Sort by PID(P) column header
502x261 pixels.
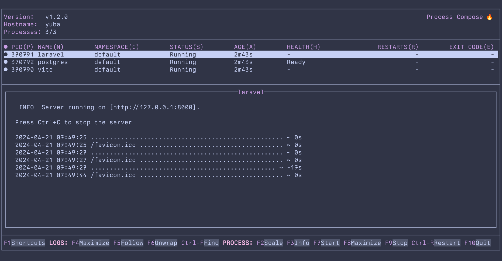click(x=22, y=47)
